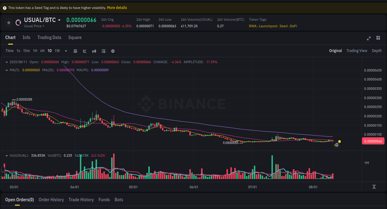387x209 pixels.
Task: Open the date range calendar picker
Action: [75, 51]
